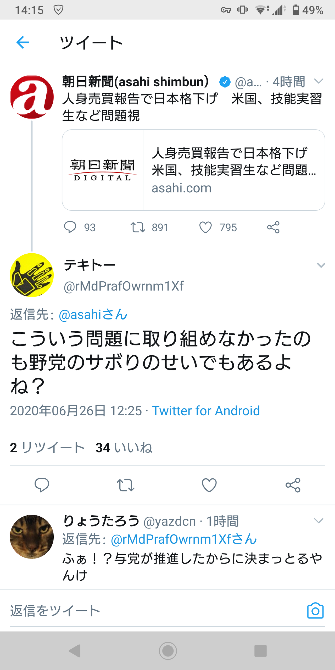
Task: Expand options chevron on Asahi tweet
Action: coord(319,81)
